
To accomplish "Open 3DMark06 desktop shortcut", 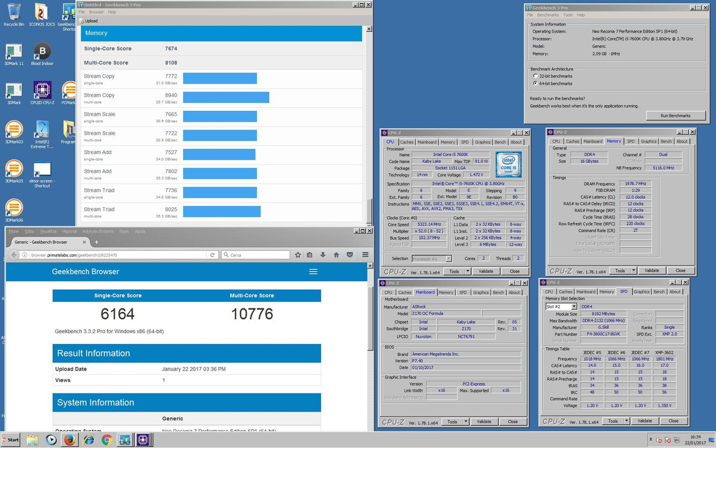I will [14, 211].
